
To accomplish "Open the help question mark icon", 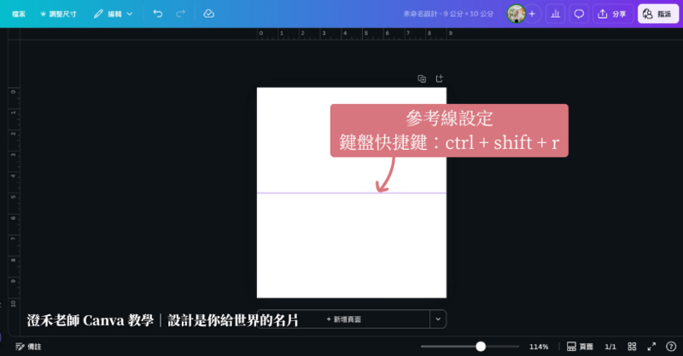I will pyautogui.click(x=671, y=347).
